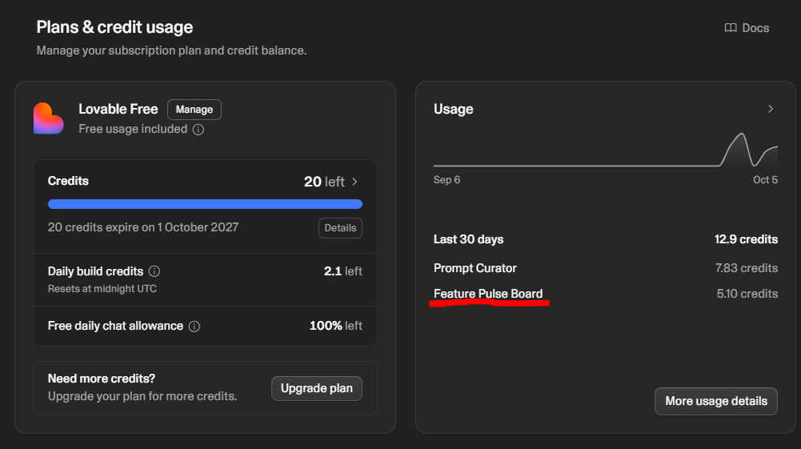Click the 100% left chat allowance value

(x=335, y=326)
